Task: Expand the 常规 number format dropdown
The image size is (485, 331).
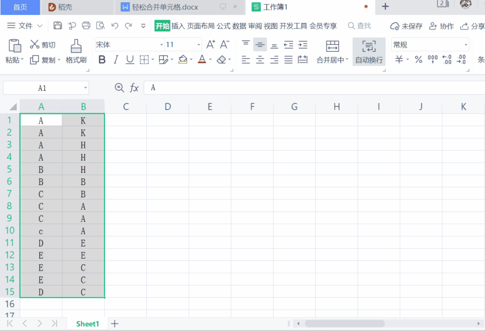Action: click(x=466, y=45)
